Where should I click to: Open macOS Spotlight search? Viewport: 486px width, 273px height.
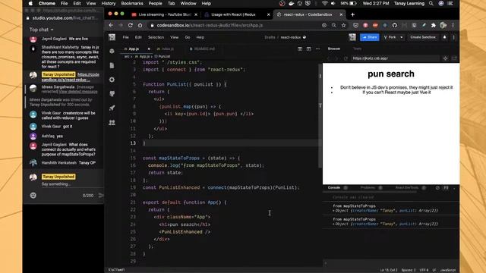431,3
